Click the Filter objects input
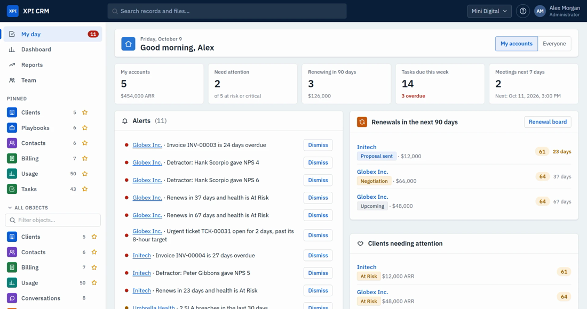Viewport: 587px width, 309px height. click(53, 220)
